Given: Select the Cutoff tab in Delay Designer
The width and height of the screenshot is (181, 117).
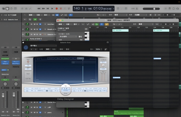Looking at the screenshot, I should click(x=51, y=58).
